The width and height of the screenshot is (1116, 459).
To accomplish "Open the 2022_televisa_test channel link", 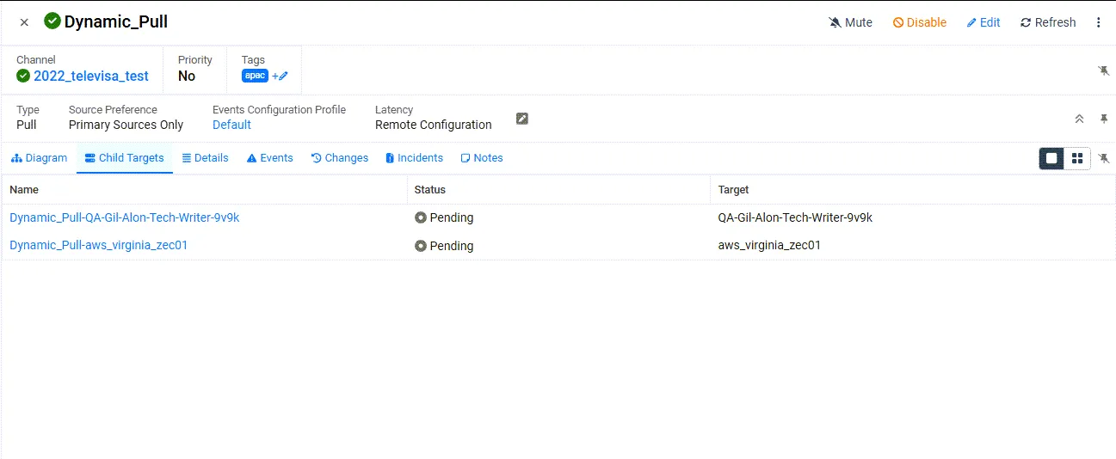I will pyautogui.click(x=91, y=76).
